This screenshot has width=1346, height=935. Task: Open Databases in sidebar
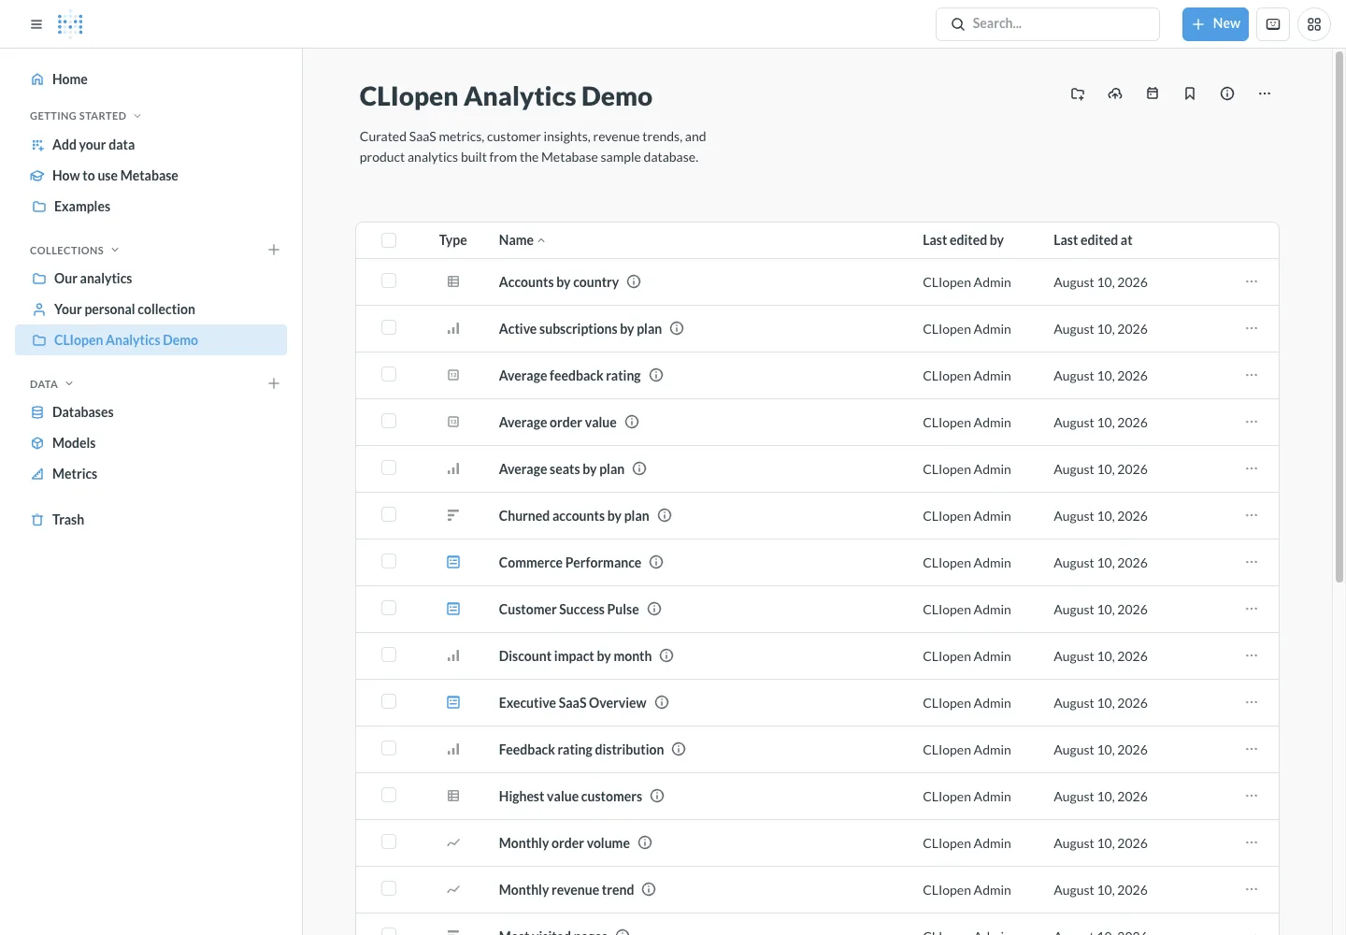tap(150, 412)
